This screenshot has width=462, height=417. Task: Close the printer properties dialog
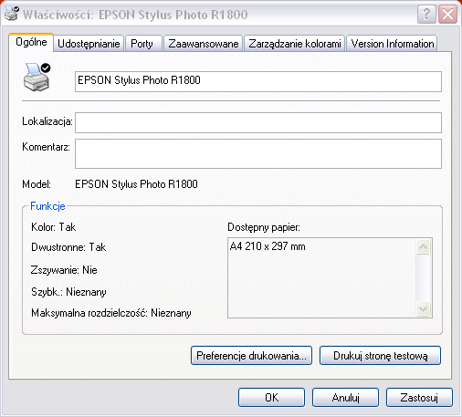(447, 14)
